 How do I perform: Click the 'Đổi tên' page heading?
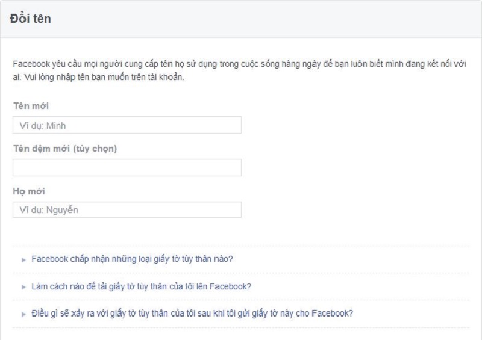pyautogui.click(x=31, y=19)
